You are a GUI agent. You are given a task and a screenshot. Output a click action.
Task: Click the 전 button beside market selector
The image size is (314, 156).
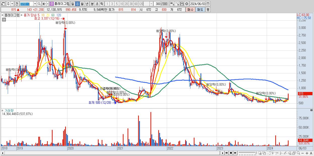click(17, 4)
